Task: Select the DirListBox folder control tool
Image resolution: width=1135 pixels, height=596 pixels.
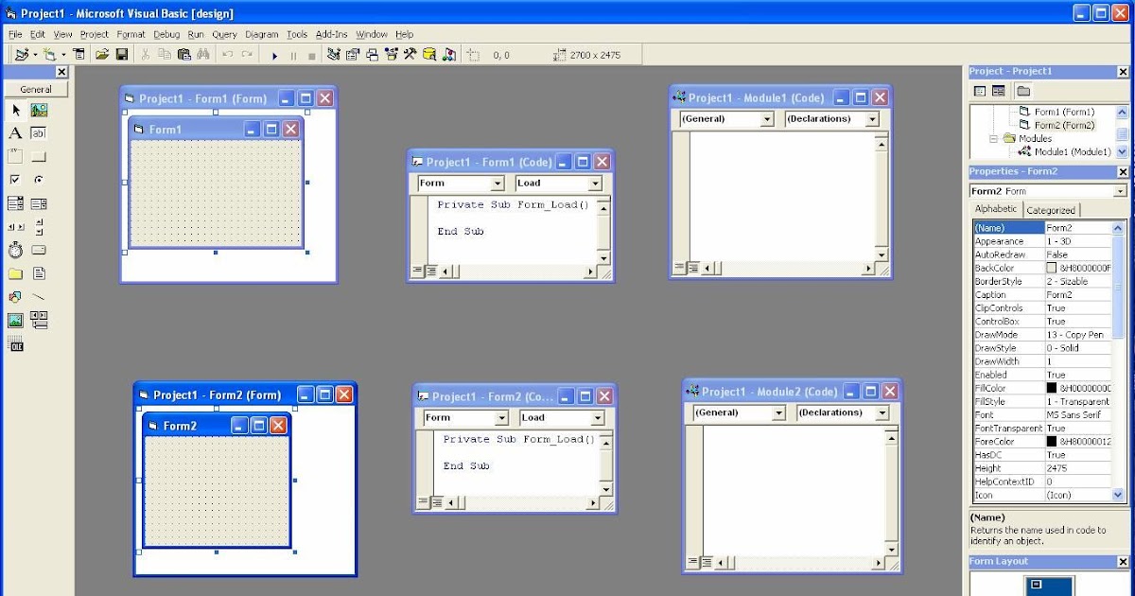Action: [x=15, y=273]
